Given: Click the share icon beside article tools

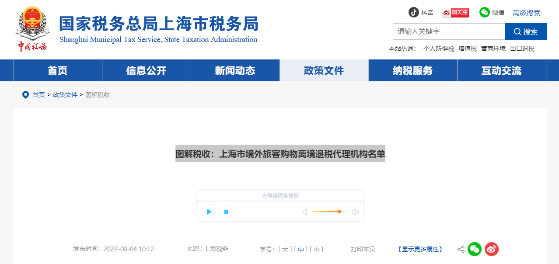Looking at the screenshot, I should tap(461, 249).
